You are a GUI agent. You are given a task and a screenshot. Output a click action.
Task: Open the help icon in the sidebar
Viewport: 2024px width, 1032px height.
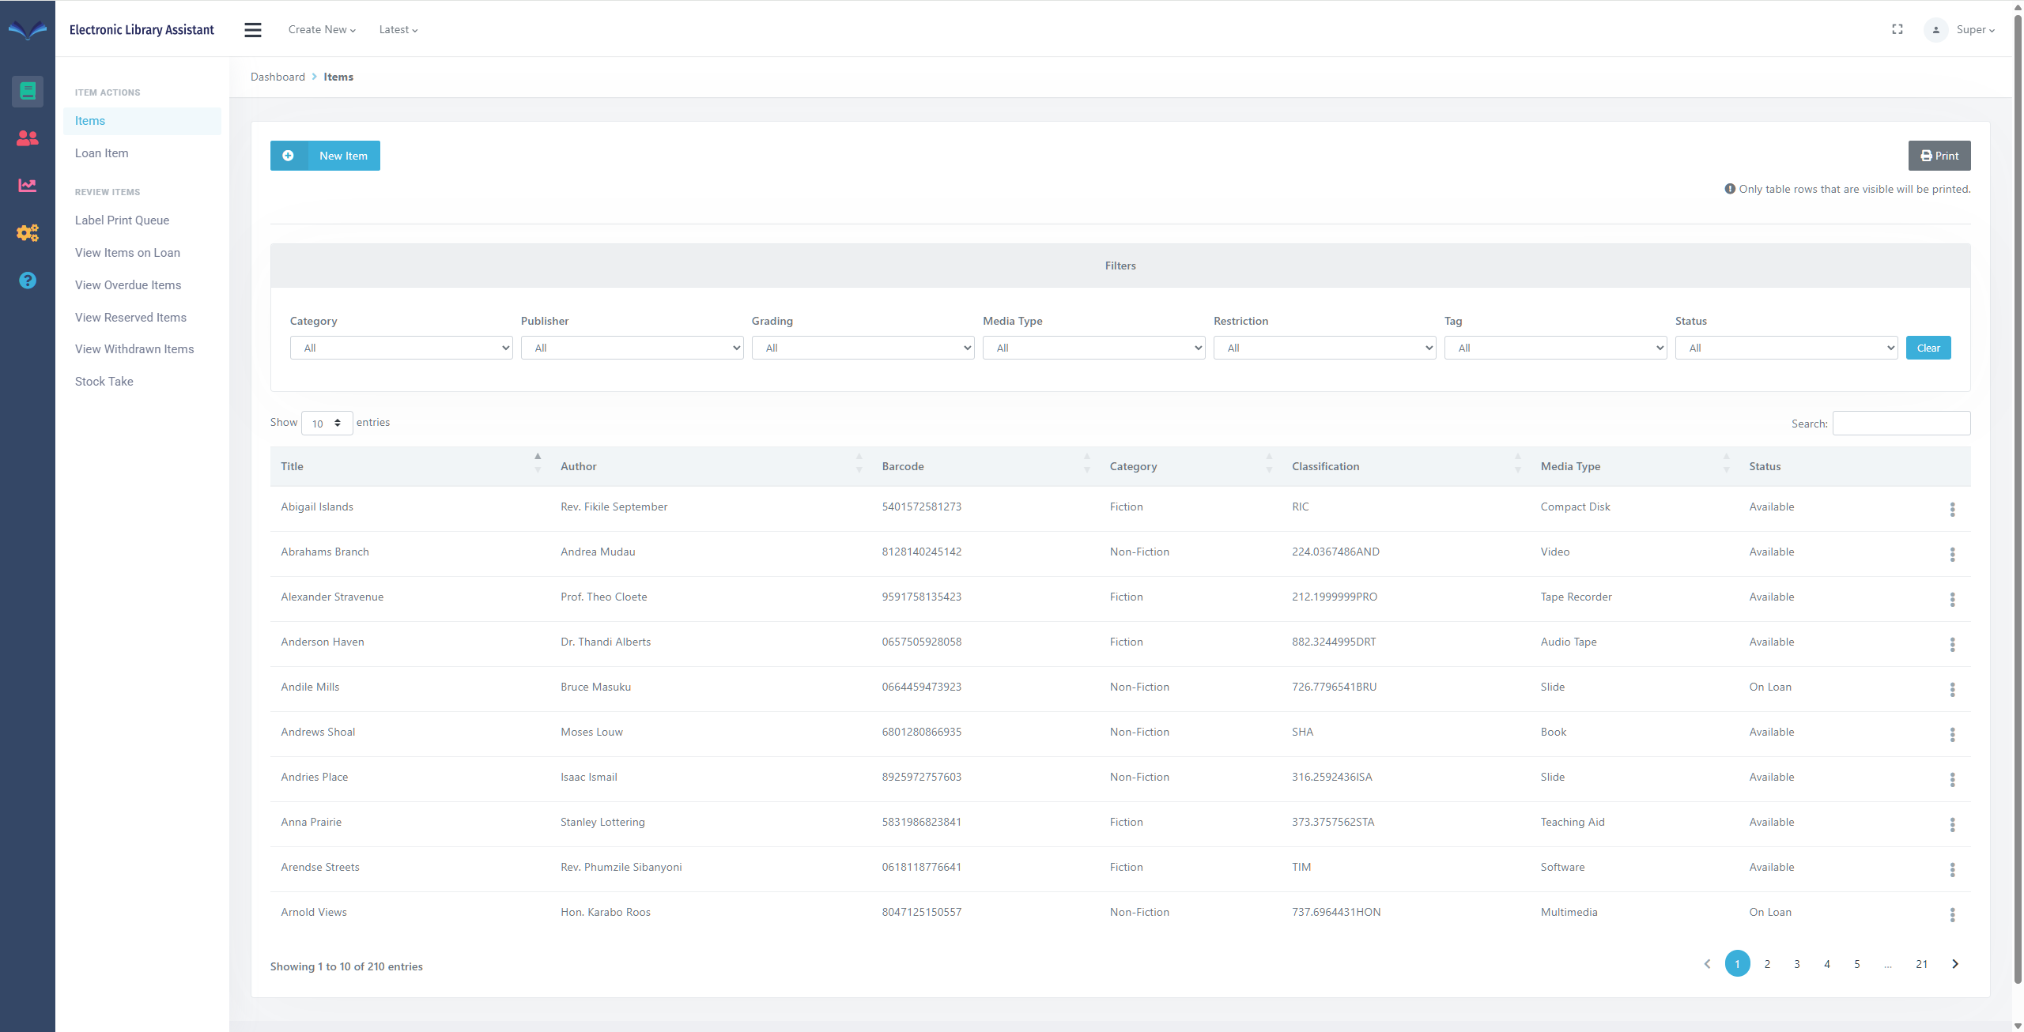pos(28,280)
